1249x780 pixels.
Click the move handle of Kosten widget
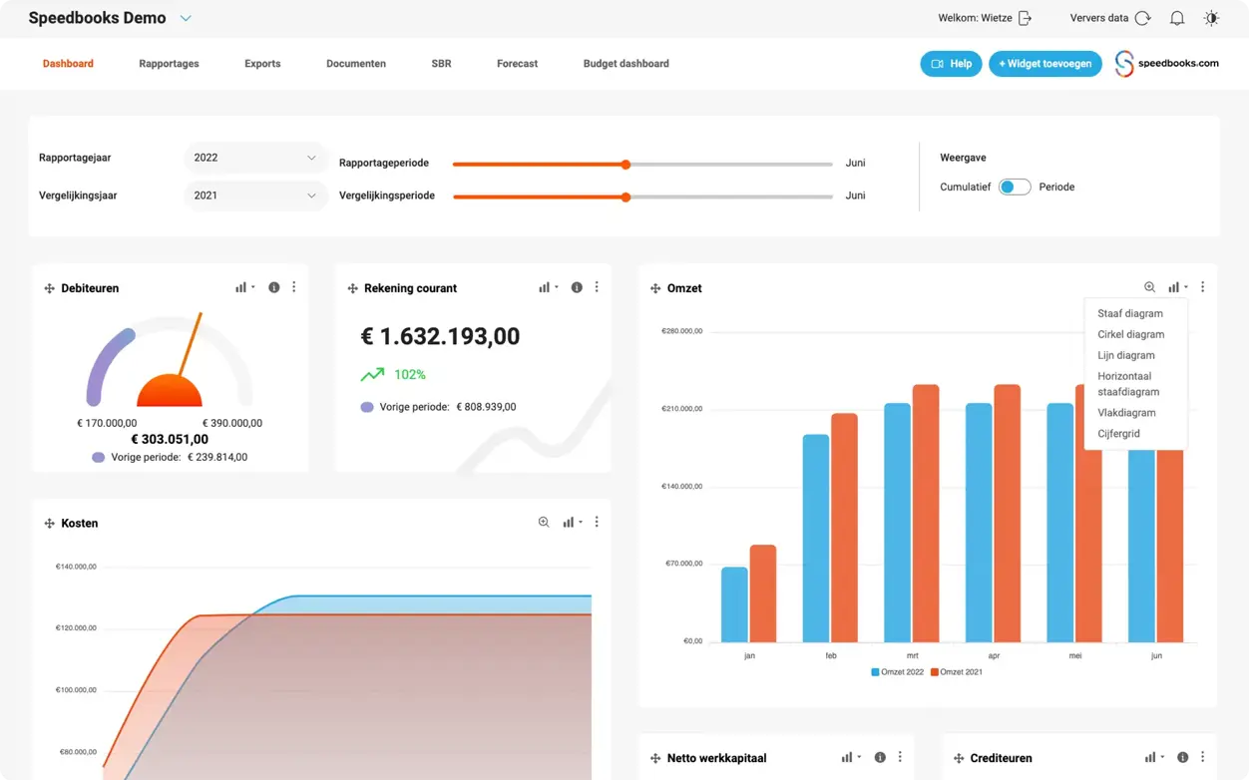point(49,524)
